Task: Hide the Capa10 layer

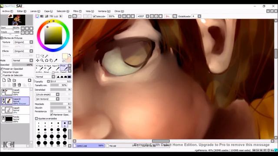Action: [3, 99]
